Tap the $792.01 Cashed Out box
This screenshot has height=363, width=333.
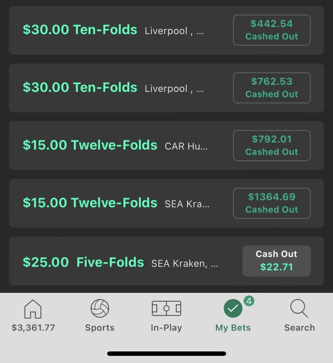pos(271,146)
